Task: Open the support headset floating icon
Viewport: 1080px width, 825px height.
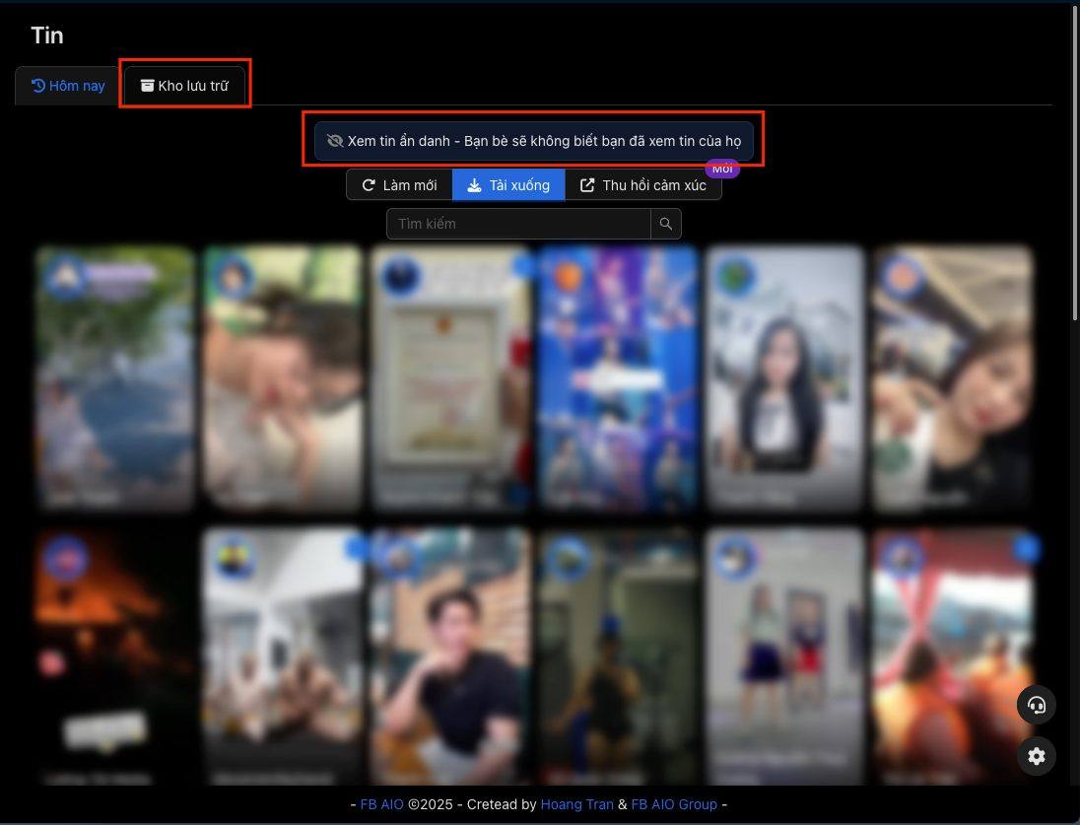Action: coord(1036,705)
